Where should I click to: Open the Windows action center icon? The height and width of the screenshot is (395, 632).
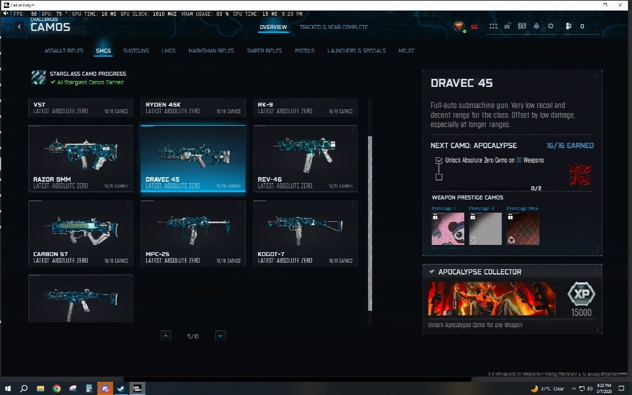[x=621, y=388]
